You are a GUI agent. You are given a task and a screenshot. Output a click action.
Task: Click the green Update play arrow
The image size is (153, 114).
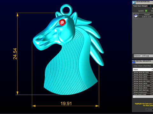(146, 11)
